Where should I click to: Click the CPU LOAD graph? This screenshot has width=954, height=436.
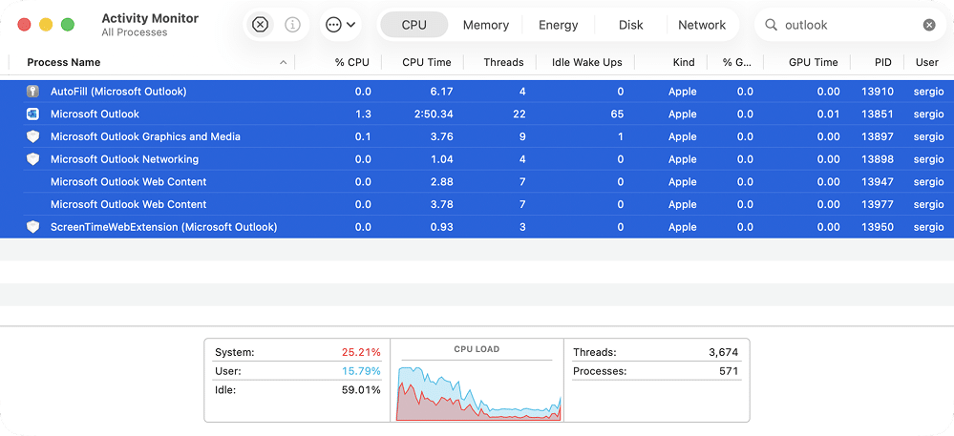478,392
